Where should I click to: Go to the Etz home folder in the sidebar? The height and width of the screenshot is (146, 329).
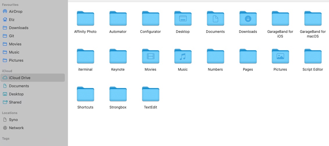(33, 19)
